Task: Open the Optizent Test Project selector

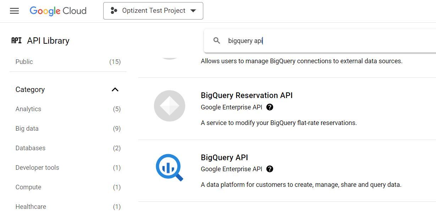Action: (x=153, y=11)
